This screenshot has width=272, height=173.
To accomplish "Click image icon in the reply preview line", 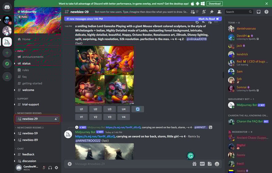I will pyautogui.click(x=210, y=127).
